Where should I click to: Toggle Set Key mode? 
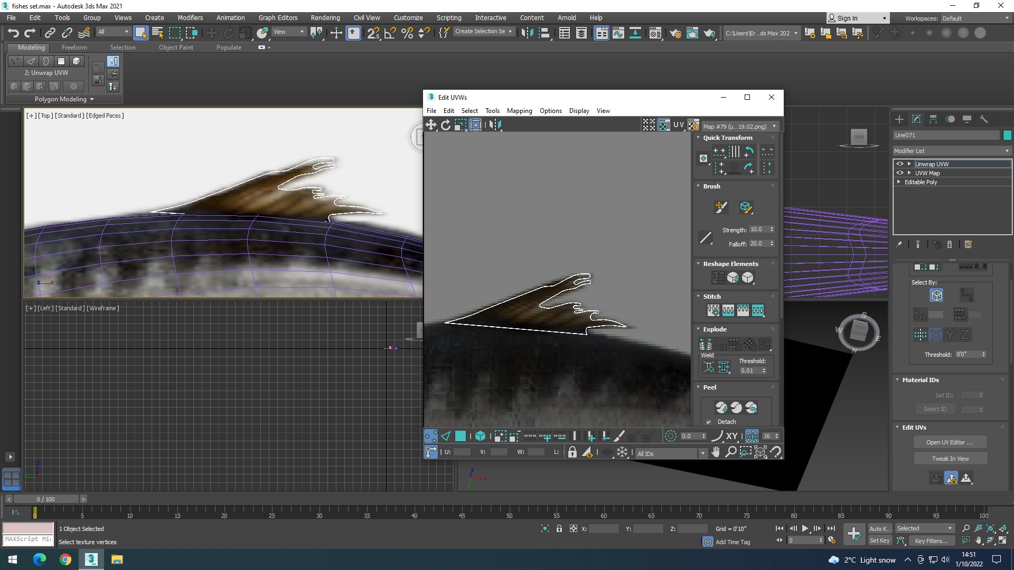pos(880,540)
